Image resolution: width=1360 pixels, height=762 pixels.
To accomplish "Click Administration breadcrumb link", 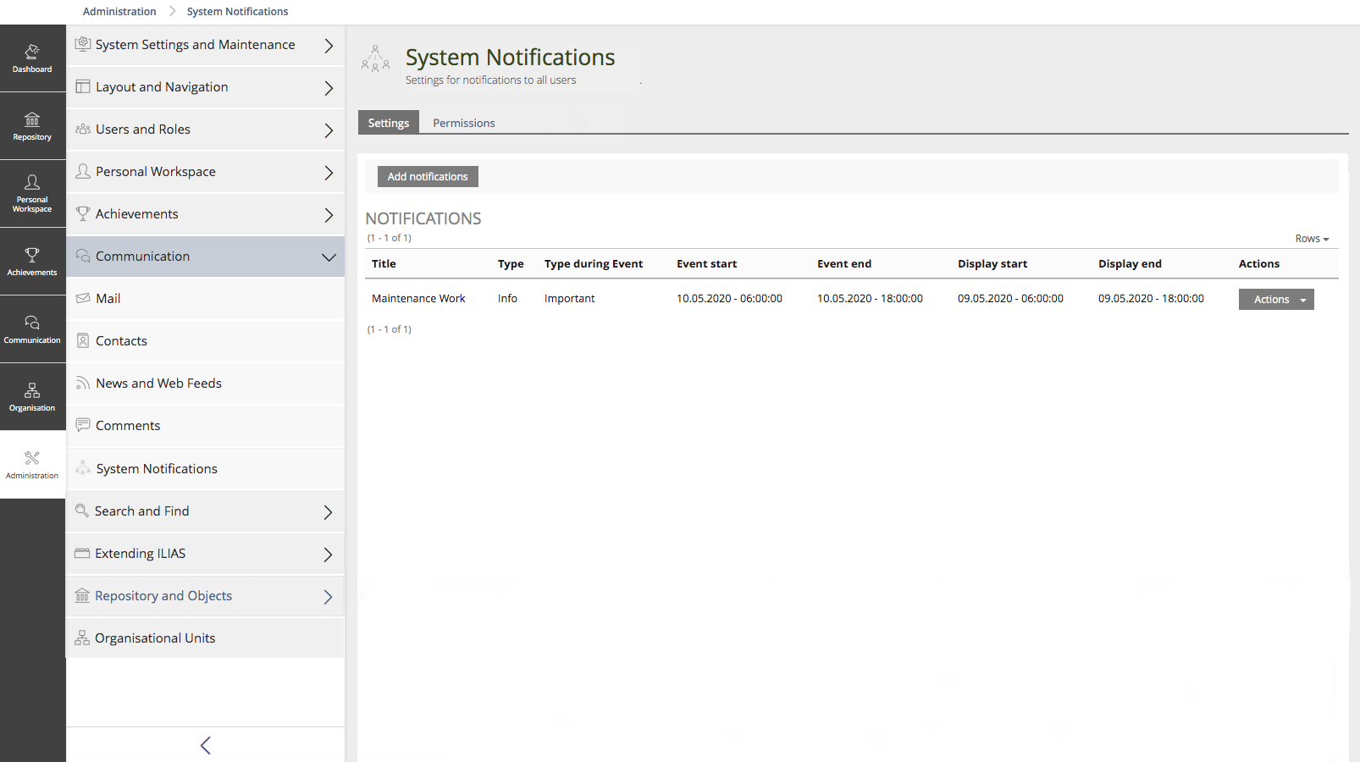I will (119, 12).
